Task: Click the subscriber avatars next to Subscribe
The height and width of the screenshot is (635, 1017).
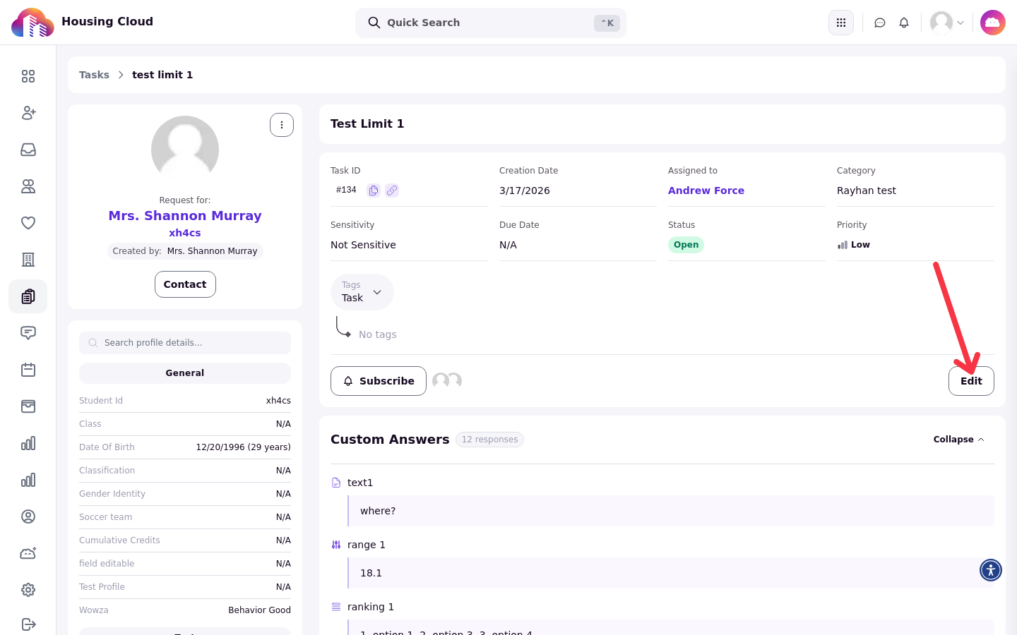Action: pyautogui.click(x=447, y=381)
